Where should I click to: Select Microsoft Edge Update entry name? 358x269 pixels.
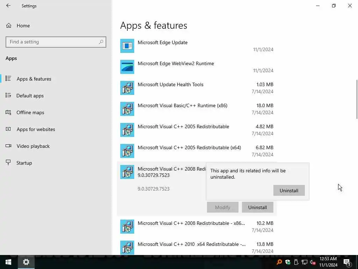tap(163, 42)
